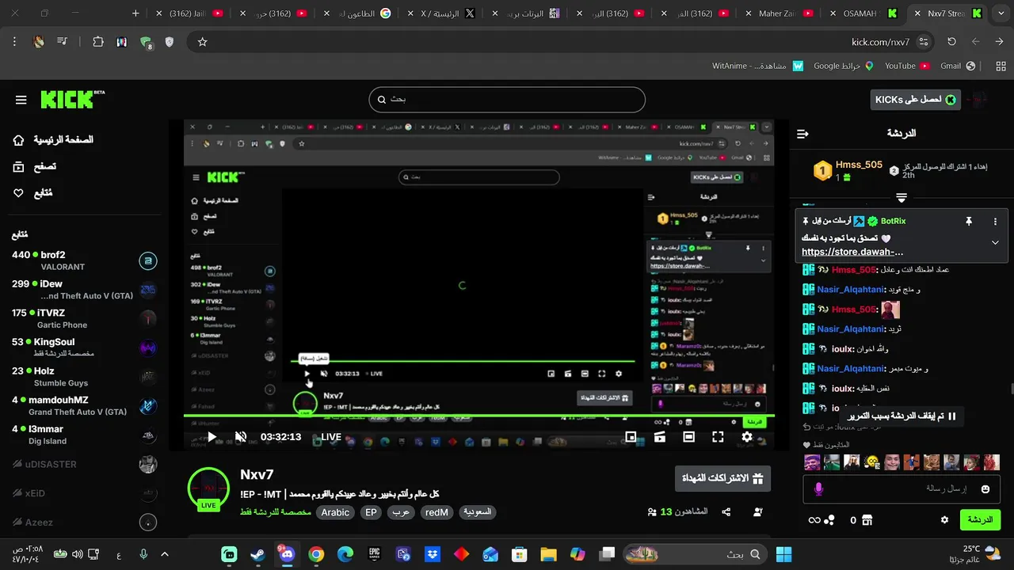Open iTVRZ channel in sidebar
This screenshot has height=570, width=1014.
tap(83, 318)
